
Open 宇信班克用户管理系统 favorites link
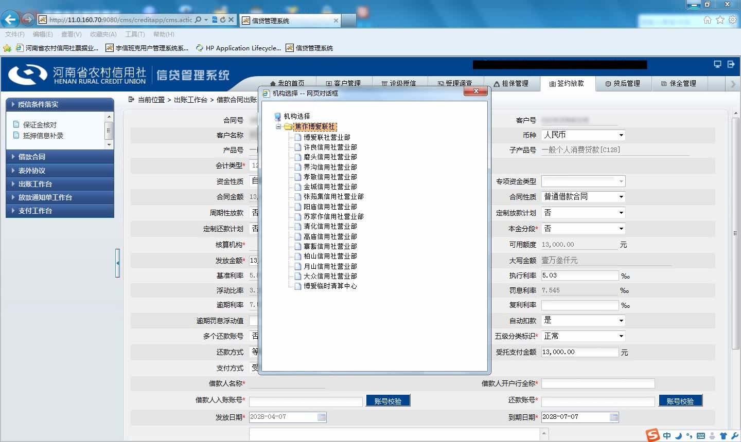click(x=147, y=48)
